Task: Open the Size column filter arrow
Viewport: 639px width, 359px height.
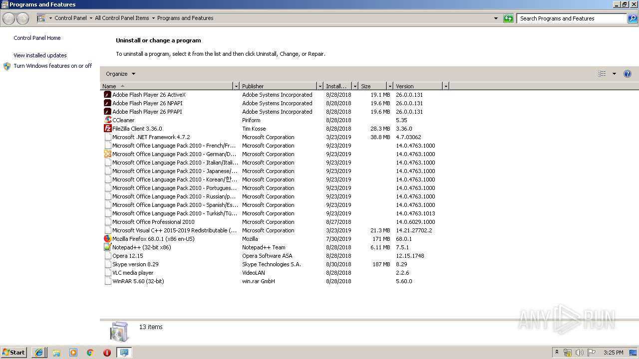Action: click(390, 86)
